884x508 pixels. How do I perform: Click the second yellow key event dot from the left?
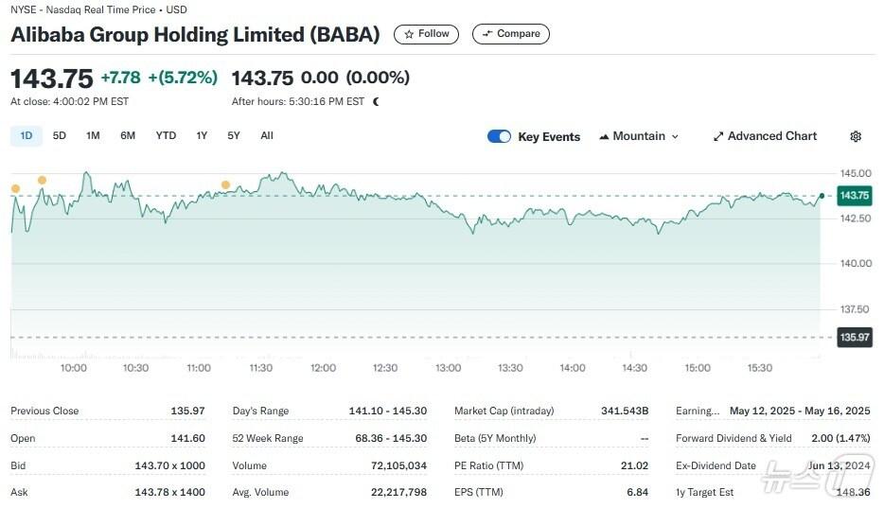[42, 180]
